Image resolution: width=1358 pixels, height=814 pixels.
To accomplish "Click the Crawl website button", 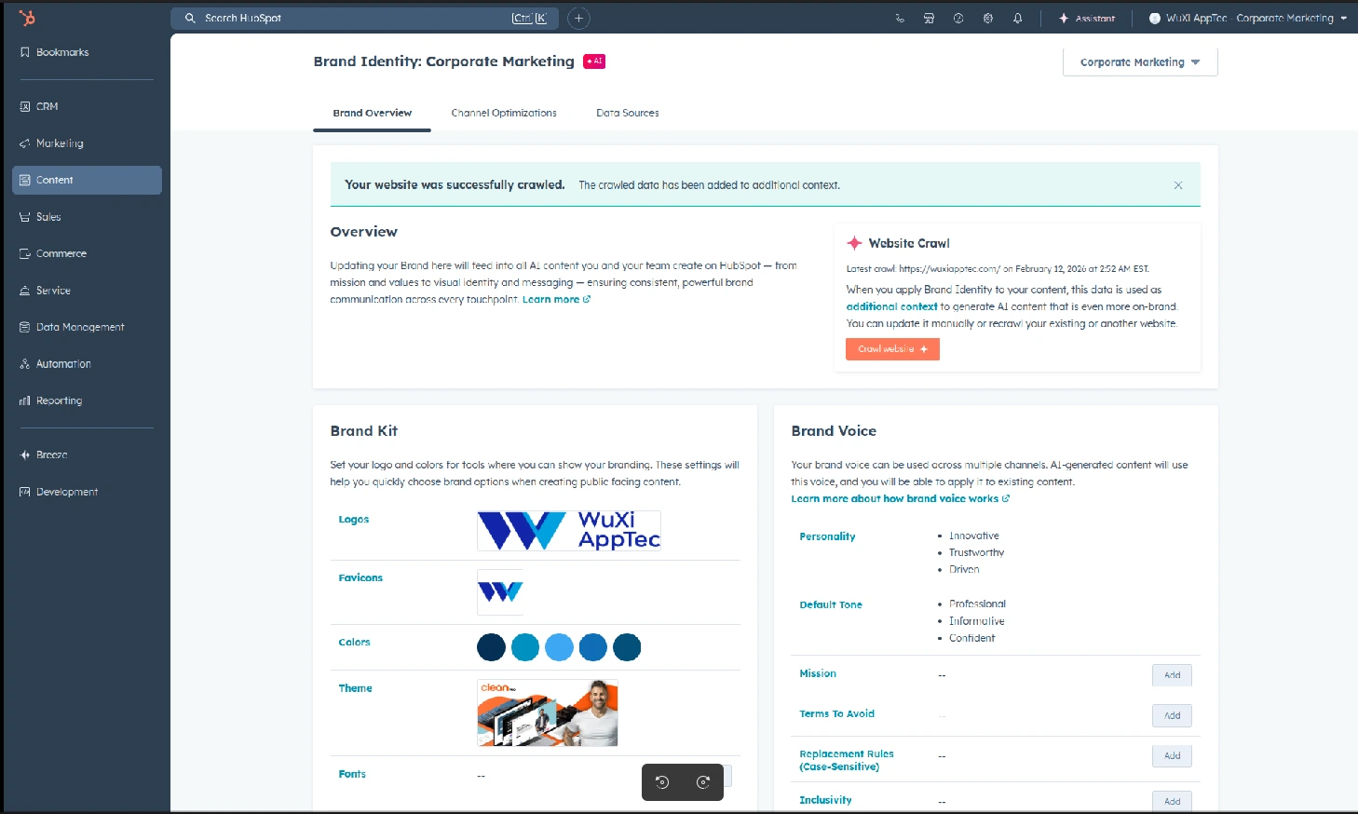I will click(x=892, y=349).
